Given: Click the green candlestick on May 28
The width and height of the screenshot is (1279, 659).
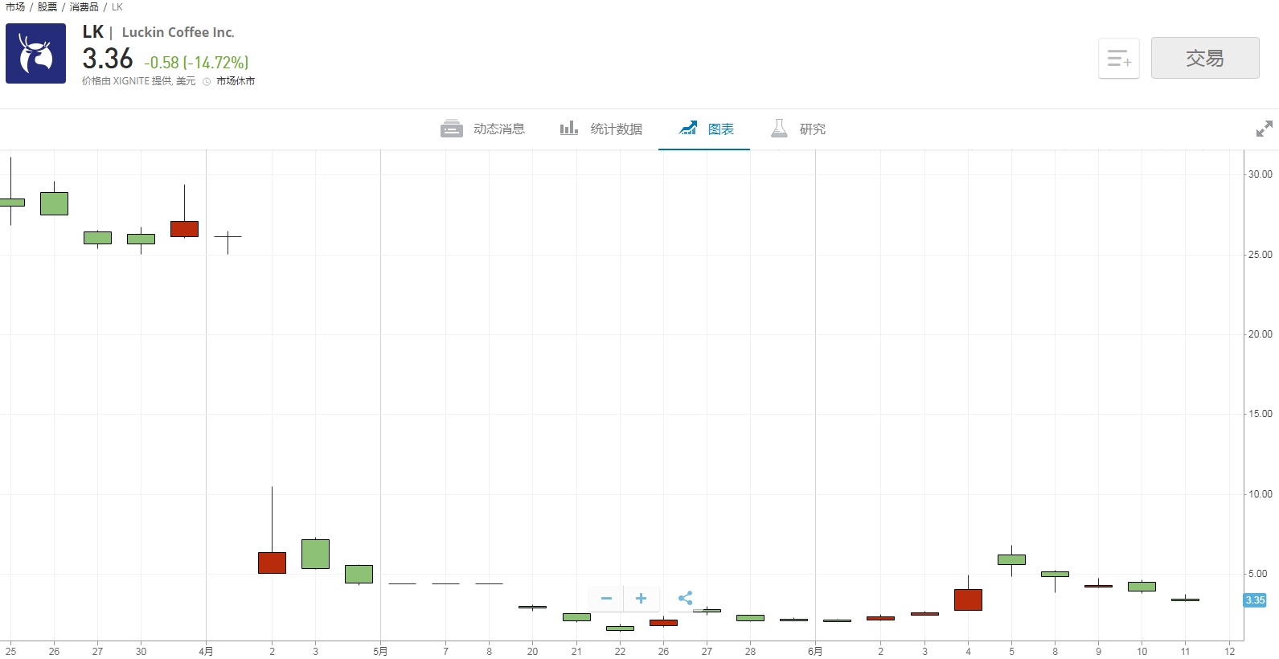Looking at the screenshot, I should (x=750, y=618).
